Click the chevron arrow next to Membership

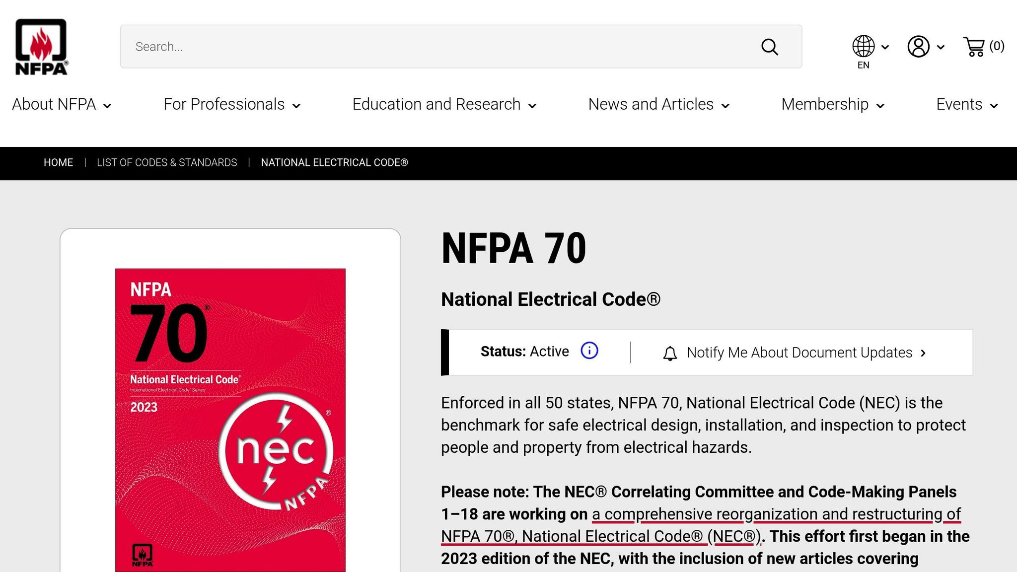coord(880,106)
